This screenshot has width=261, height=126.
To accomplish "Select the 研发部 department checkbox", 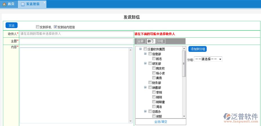I will (x=150, y=63).
